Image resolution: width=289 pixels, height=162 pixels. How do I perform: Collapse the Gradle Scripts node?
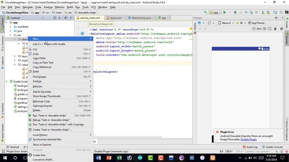(x=6, y=81)
